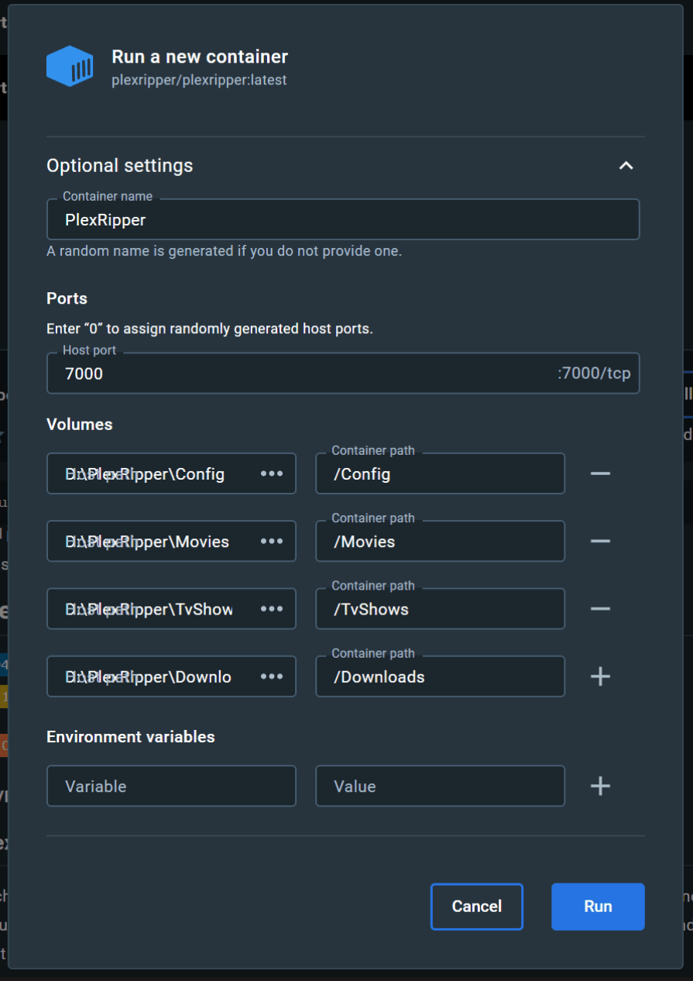Click the Value input under Environment variables
This screenshot has width=693, height=981.
click(440, 786)
